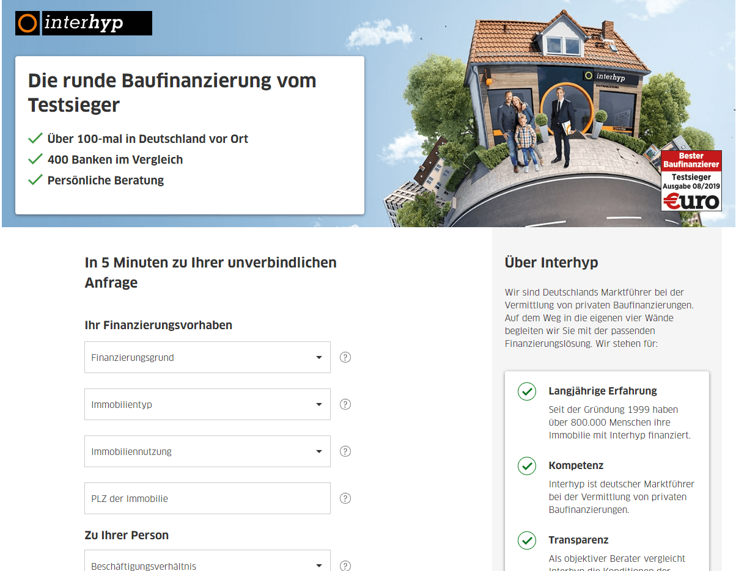
Task: Click checkmark next to 400 Banken im Vergleich
Action: pyautogui.click(x=35, y=159)
